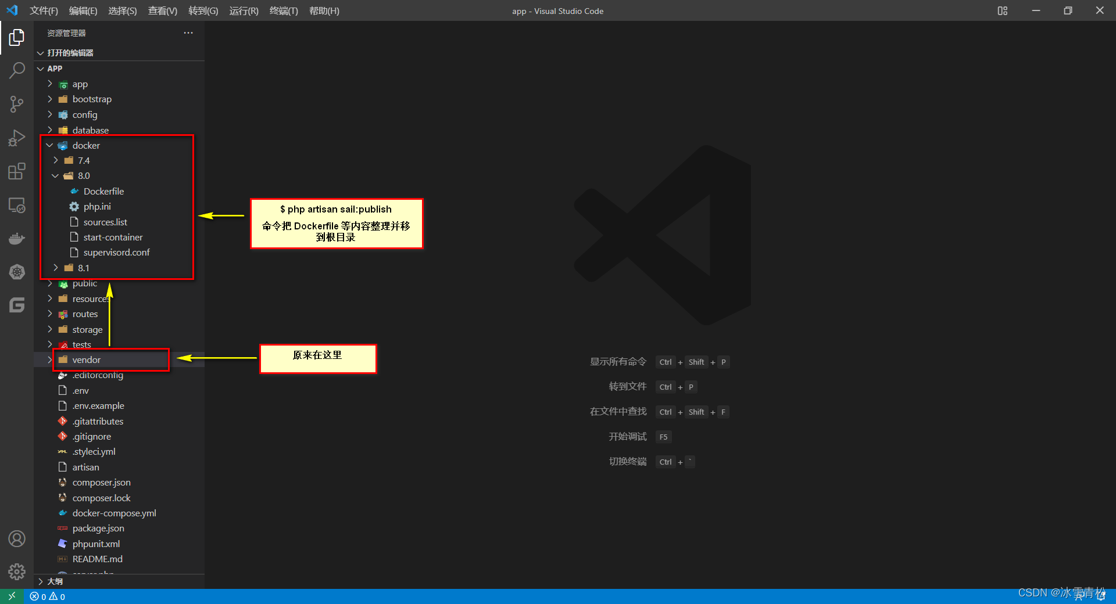Open the 查看(V) menu

(163, 10)
